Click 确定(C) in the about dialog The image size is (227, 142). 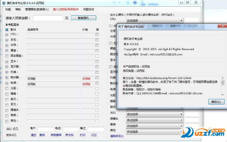[x=216, y=102]
